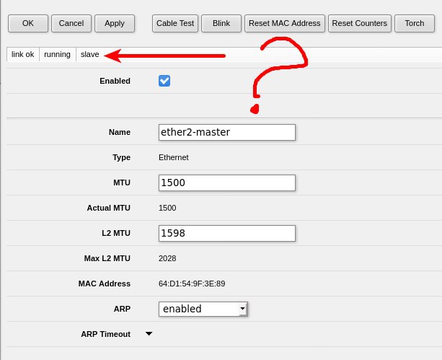Click the MTU input field
The height and width of the screenshot is (360, 442).
[227, 183]
